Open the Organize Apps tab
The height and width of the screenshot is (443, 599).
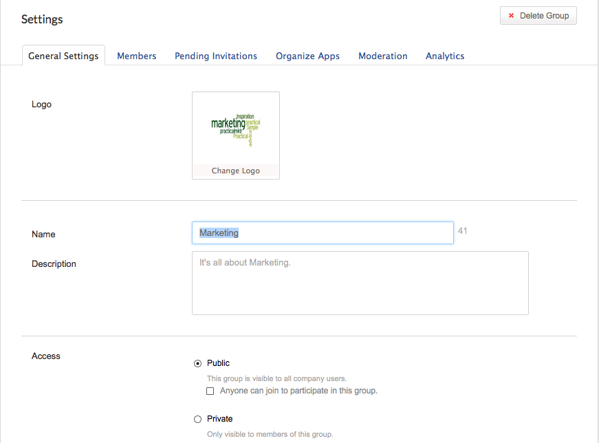click(x=307, y=56)
